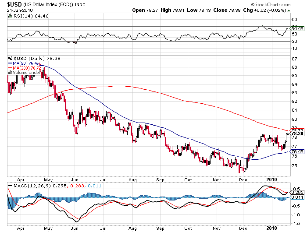Select the Jun marker on price chart axis

(74, 179)
